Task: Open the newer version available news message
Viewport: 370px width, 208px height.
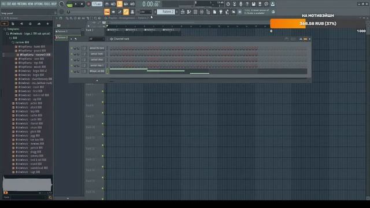Action: click(257, 12)
